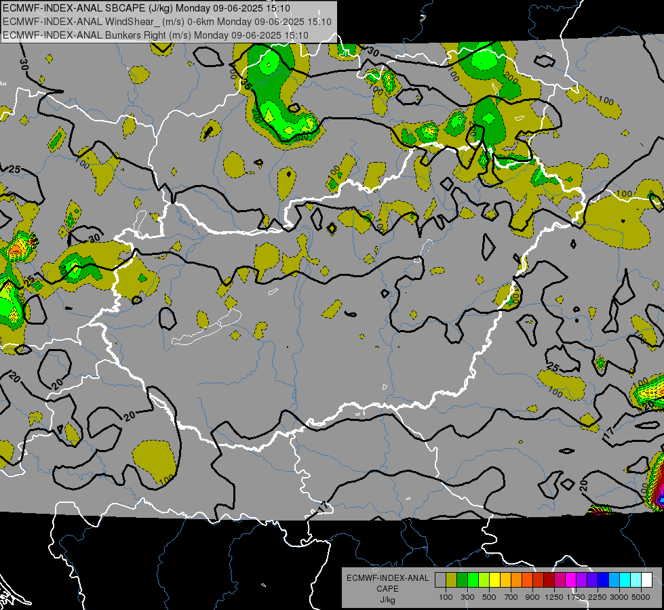Click the orange legend swatch after 700

[x=517, y=579]
